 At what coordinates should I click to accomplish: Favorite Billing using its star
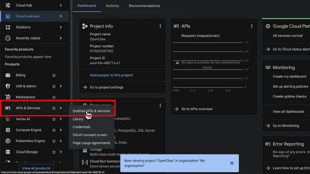click(54, 75)
